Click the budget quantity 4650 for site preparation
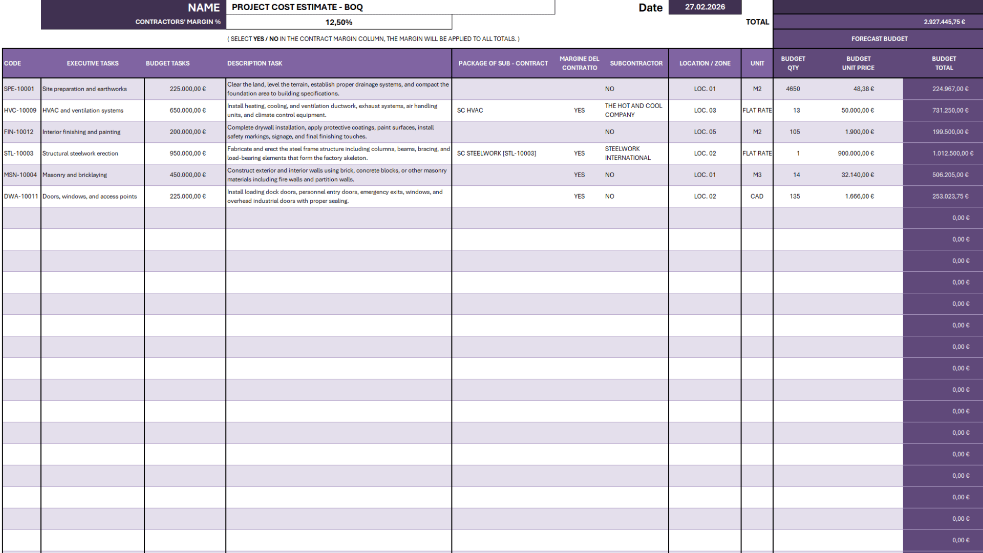This screenshot has height=553, width=983. [793, 89]
